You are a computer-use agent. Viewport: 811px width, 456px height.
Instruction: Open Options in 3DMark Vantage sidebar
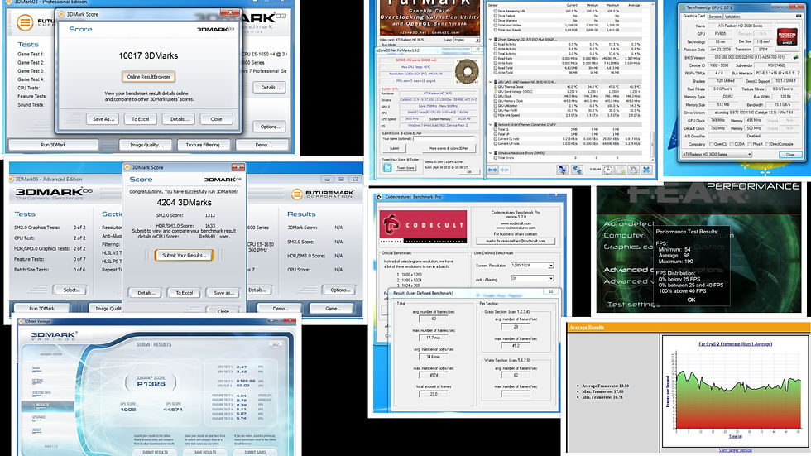coord(38,381)
